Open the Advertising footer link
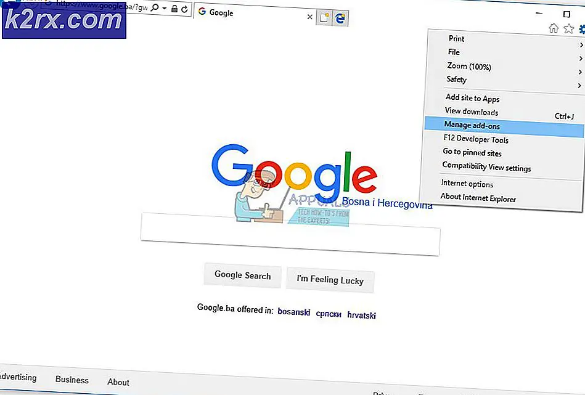Screen dimensions: 585x395 pyautogui.click(x=18, y=377)
